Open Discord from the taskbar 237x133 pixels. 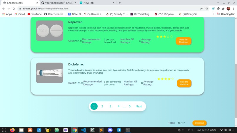point(110,130)
